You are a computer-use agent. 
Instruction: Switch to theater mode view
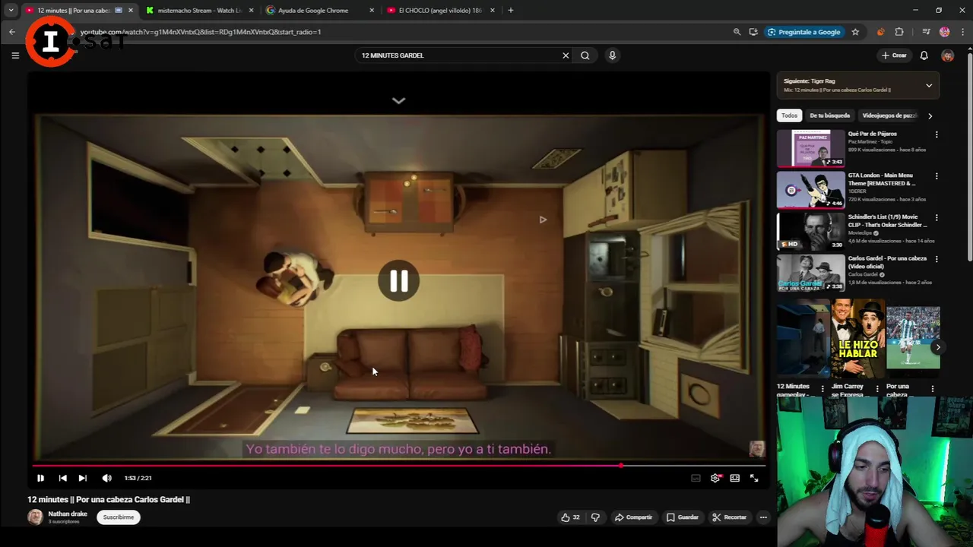(x=734, y=478)
